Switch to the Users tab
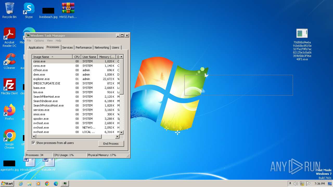 [x=116, y=48]
